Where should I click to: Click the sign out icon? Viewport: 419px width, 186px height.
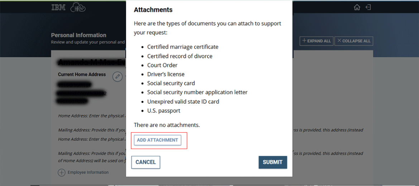click(368, 8)
